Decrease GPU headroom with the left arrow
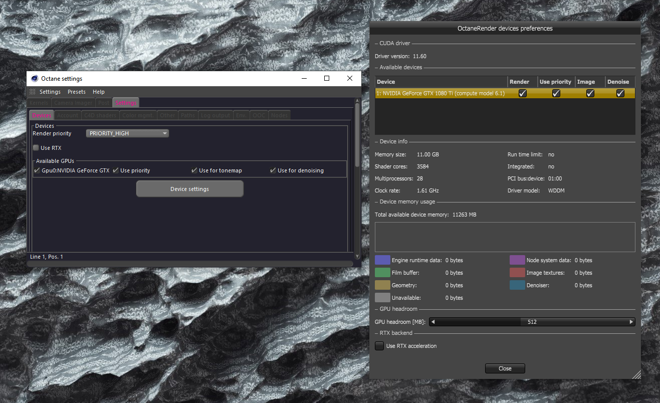Screen dimensions: 660x403 click(x=432, y=322)
